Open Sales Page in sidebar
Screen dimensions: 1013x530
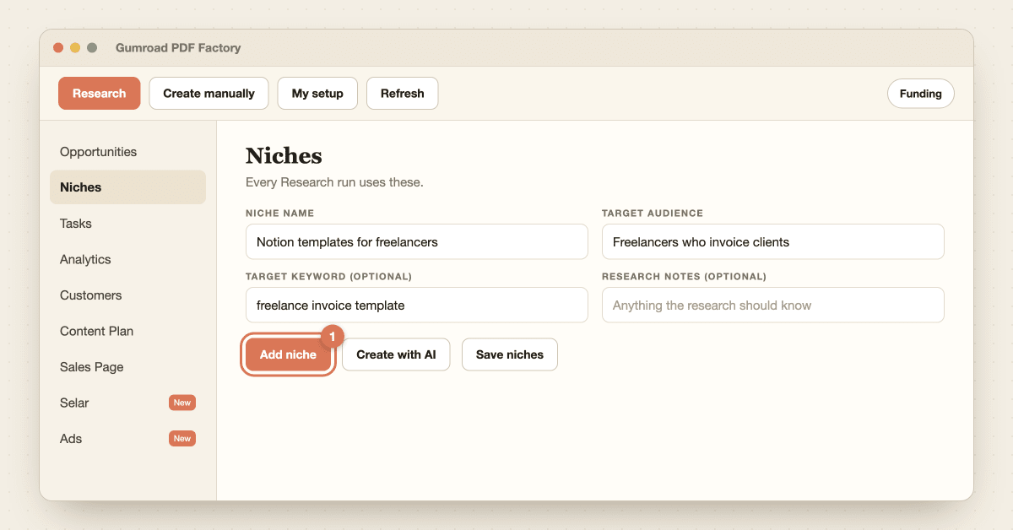(x=127, y=367)
